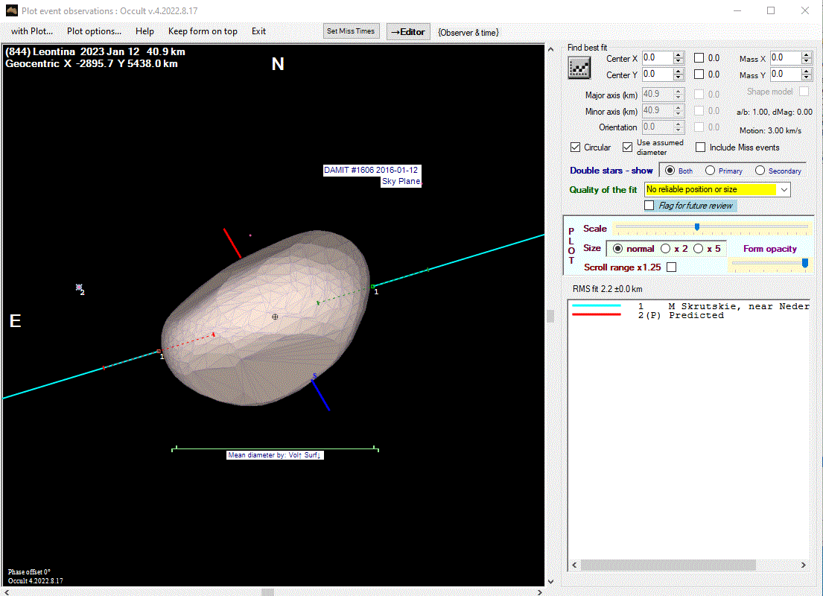Click the plot vertical scroll up arrow
Viewport: 823px width, 596px height.
point(550,49)
